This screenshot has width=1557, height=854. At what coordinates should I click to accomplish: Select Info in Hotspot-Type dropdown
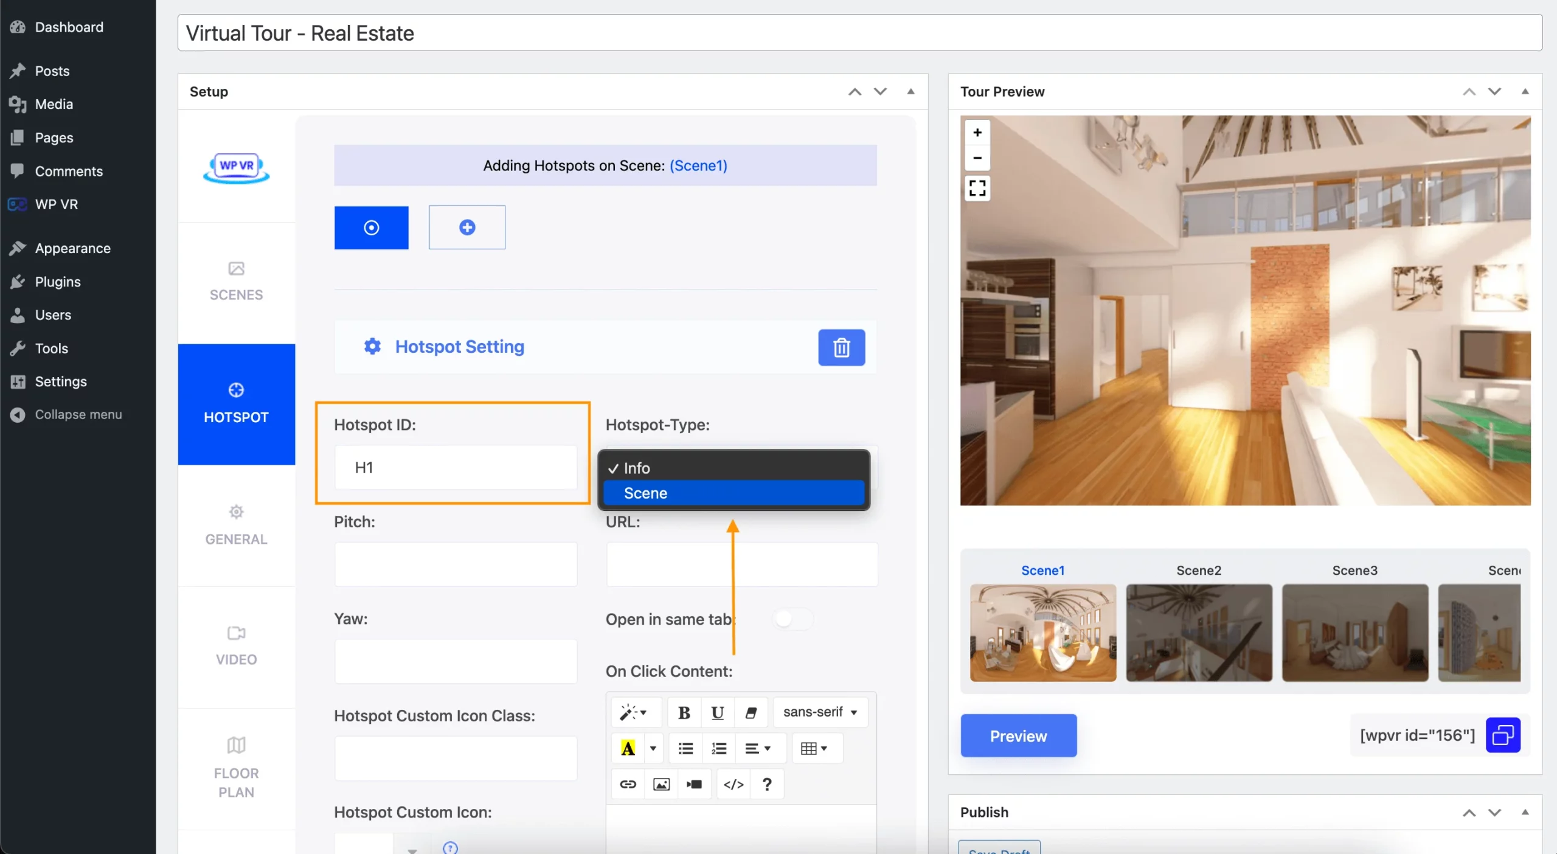tap(636, 467)
